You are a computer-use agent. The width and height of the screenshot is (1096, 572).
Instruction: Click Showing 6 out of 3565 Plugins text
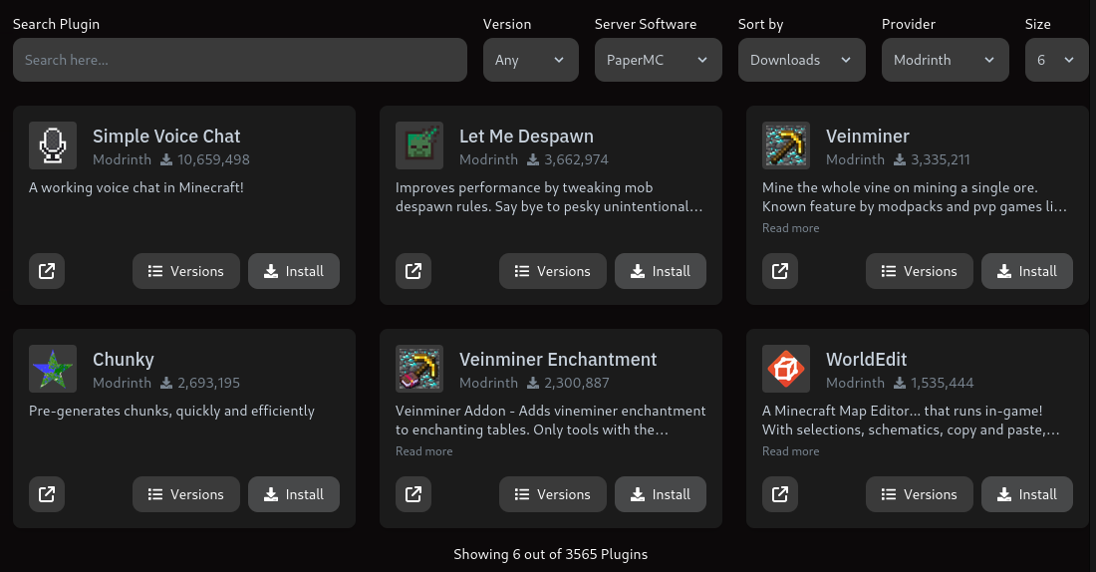[550, 554]
